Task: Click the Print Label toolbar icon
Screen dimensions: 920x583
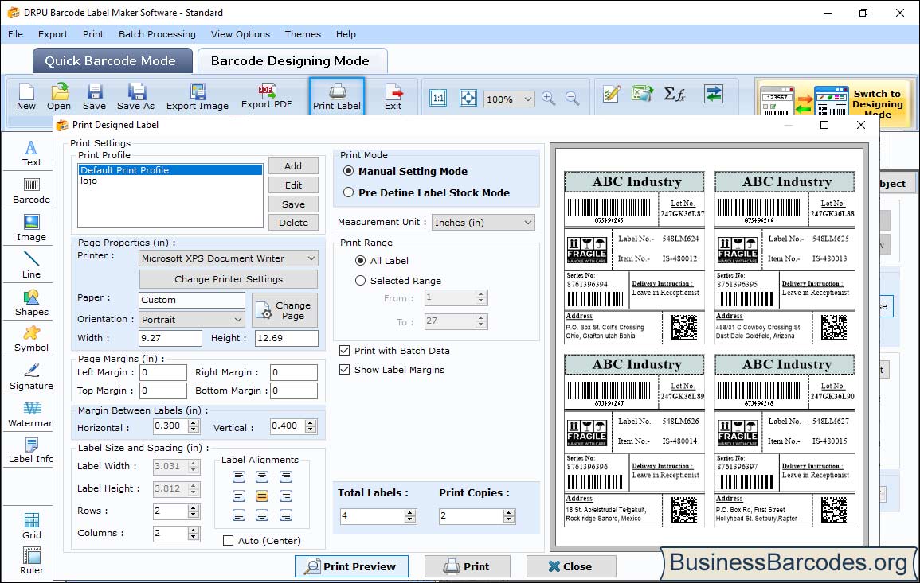Action: (x=337, y=97)
